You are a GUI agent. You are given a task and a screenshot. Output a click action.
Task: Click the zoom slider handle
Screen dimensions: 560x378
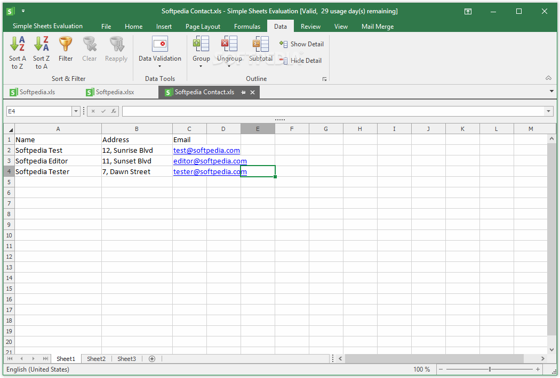(x=490, y=369)
